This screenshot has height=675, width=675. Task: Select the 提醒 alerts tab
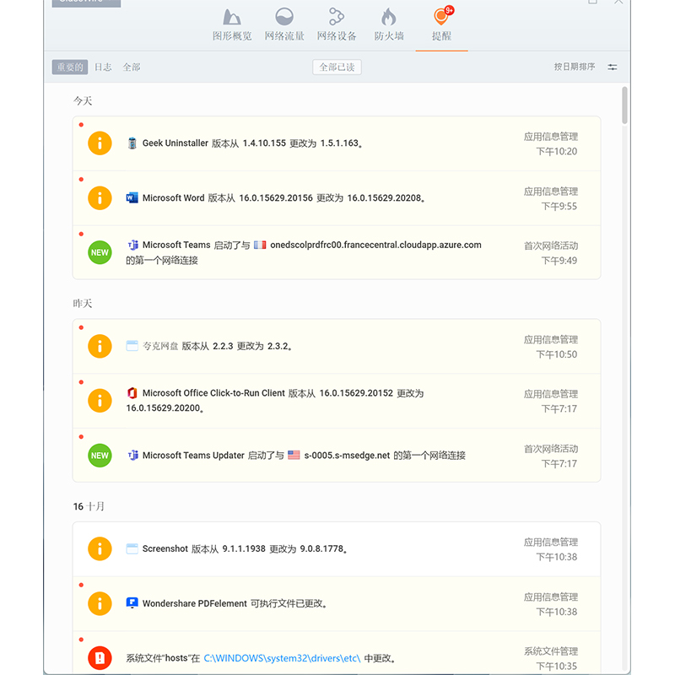coord(441,25)
